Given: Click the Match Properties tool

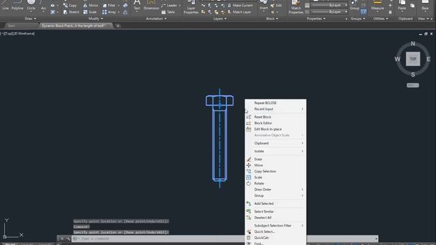Looking at the screenshot, I should point(296,7).
